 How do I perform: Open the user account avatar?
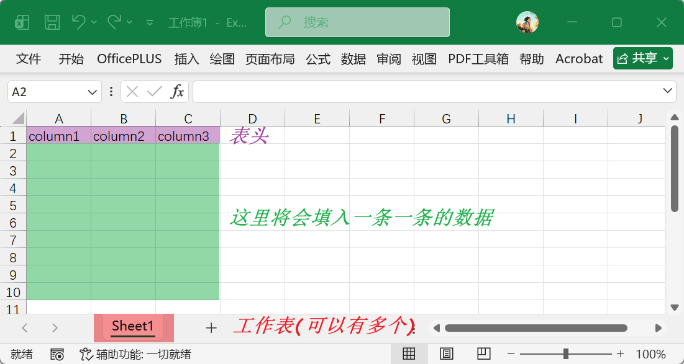click(527, 22)
